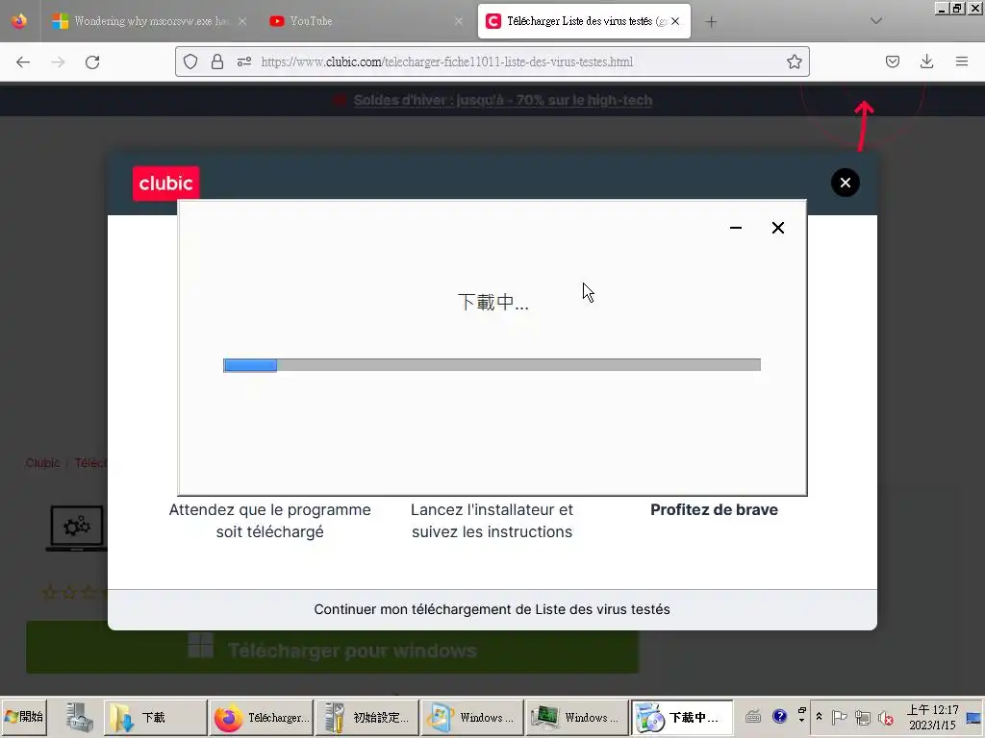Open the Clubic breadcrumb link
985x738 pixels.
pos(42,463)
